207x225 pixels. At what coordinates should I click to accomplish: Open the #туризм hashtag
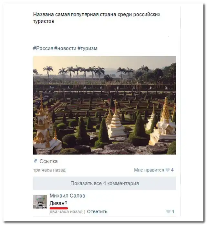pyautogui.click(x=88, y=48)
